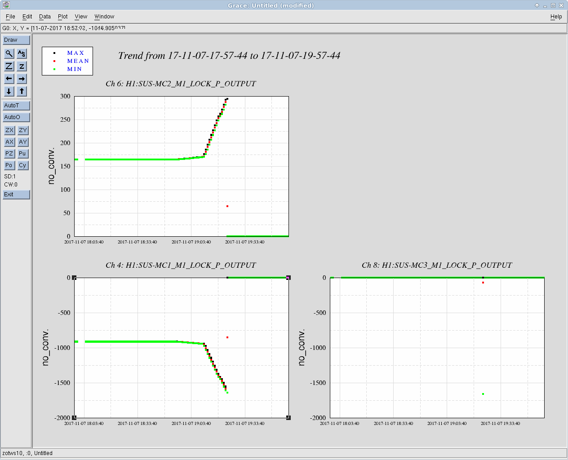Screen dimensions: 568x460
Task: Click the small z zoom icon
Action: 22,66
